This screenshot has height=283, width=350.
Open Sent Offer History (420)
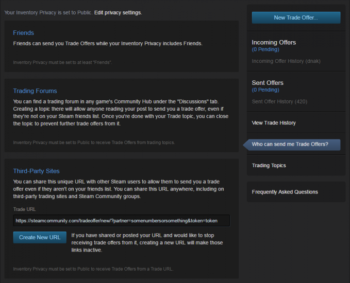pos(279,101)
